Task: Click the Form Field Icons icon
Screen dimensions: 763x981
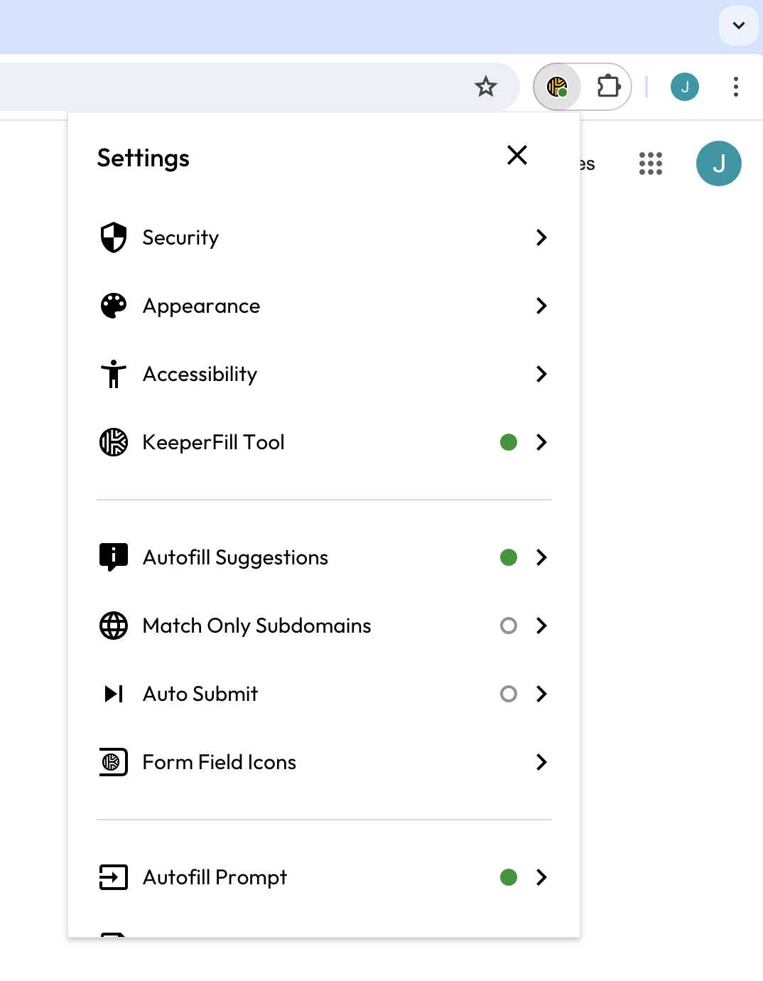Action: point(114,762)
